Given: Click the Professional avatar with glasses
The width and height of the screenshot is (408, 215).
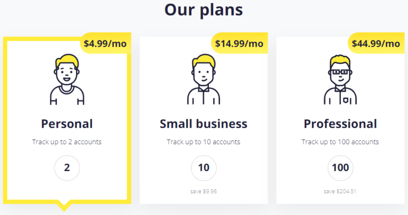Looking at the screenshot, I should 340,80.
